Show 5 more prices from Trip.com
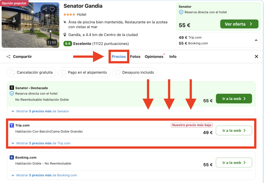The width and height of the screenshot is (264, 183). coord(41,143)
